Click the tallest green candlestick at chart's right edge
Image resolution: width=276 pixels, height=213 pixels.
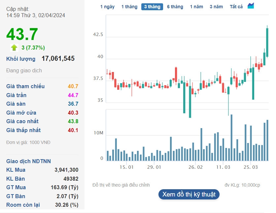tap(267, 42)
